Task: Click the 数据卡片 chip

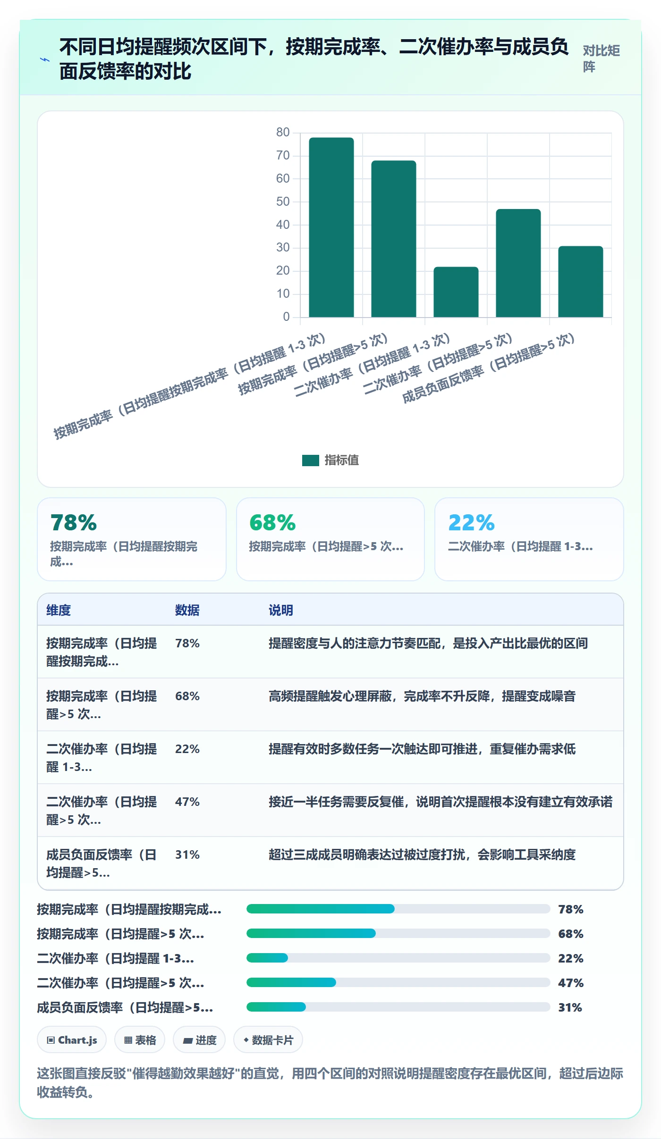Action: tap(268, 1040)
